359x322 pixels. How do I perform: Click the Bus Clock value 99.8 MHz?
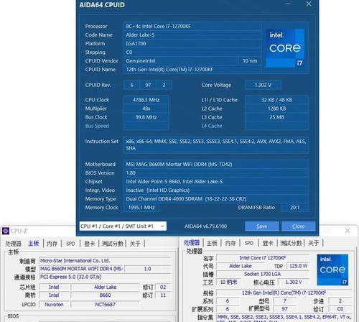(x=146, y=117)
